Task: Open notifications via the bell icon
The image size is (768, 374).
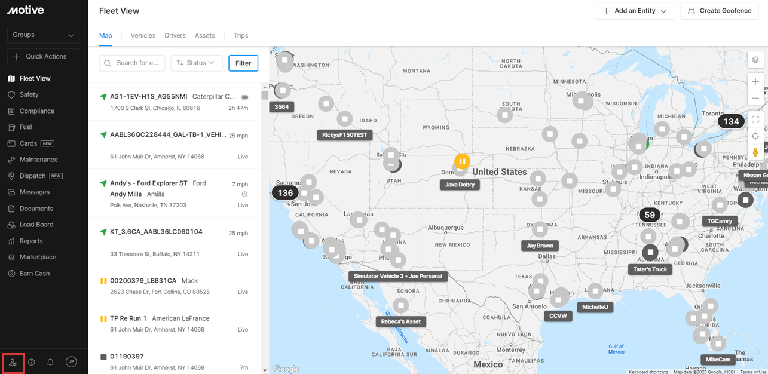Action: 50,361
